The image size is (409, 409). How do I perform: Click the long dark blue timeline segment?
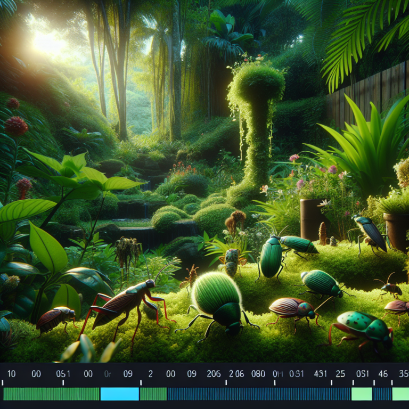[x=259, y=394]
